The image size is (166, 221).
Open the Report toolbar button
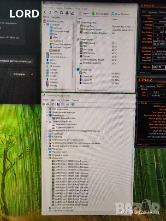pyautogui.click(x=84, y=13)
